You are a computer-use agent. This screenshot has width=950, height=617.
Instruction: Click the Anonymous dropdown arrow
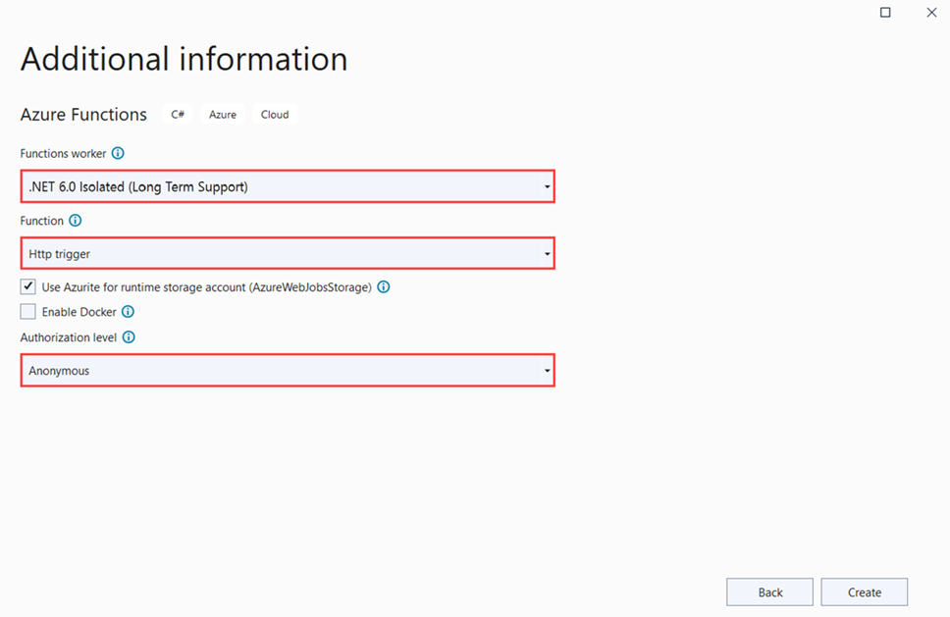point(547,370)
